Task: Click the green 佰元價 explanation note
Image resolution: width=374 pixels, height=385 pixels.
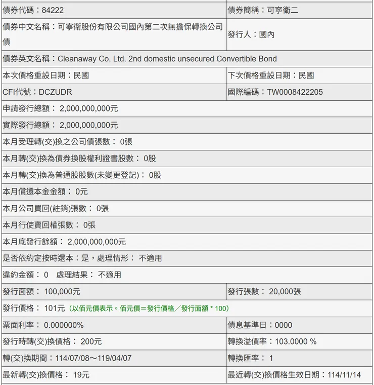Action: [x=149, y=309]
